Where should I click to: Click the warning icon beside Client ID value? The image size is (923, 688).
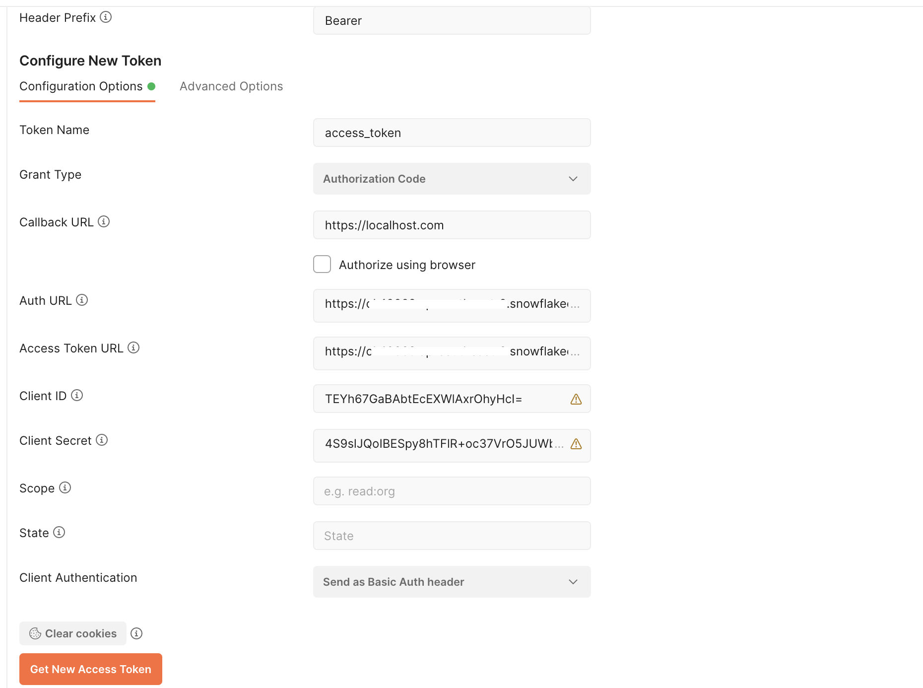(x=576, y=399)
